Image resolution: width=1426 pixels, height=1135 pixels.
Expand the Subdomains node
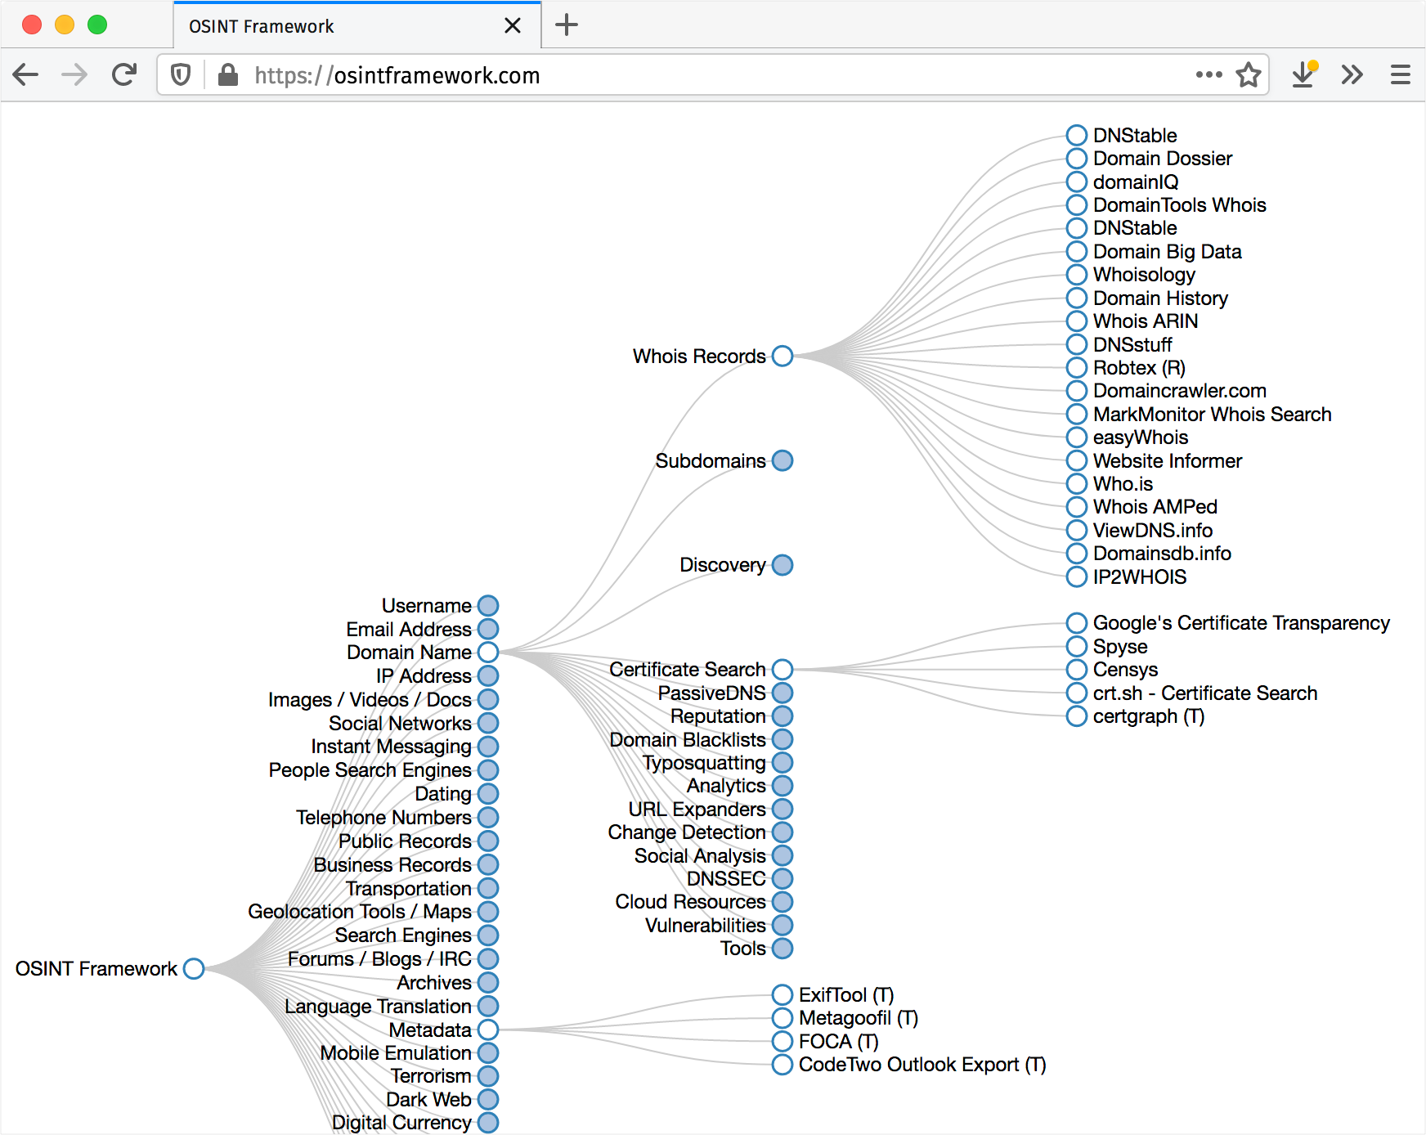(783, 460)
